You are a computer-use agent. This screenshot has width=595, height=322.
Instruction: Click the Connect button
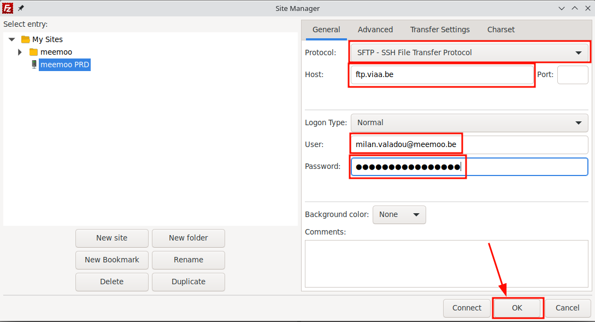point(467,308)
